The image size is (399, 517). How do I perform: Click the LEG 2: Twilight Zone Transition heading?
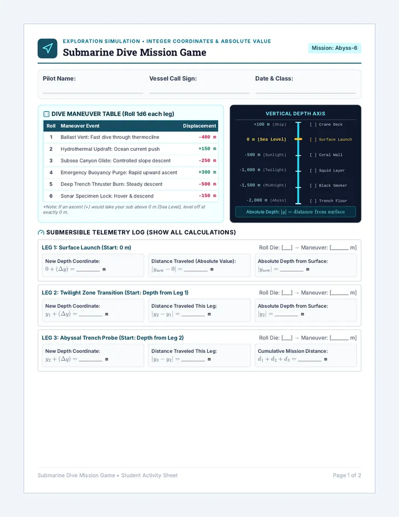(115, 293)
